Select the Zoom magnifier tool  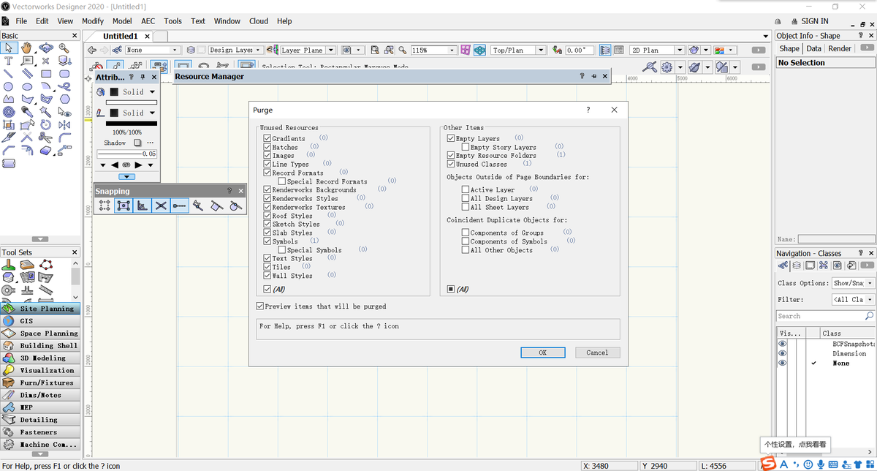pyautogui.click(x=64, y=48)
